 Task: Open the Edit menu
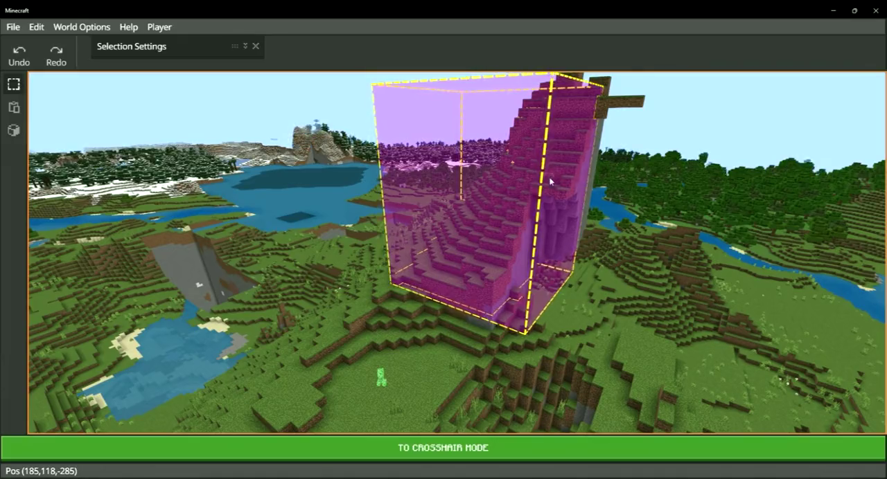(37, 27)
